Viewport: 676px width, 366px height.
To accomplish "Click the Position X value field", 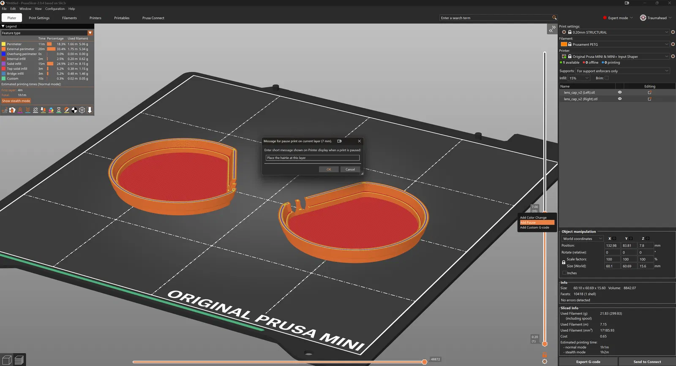I will click(613, 245).
